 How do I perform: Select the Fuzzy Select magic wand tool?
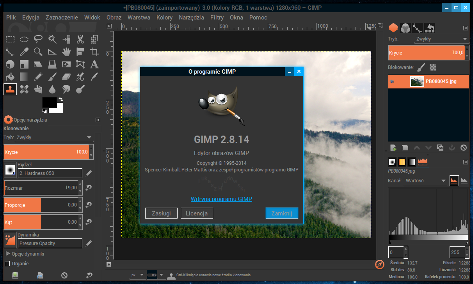(x=52, y=39)
